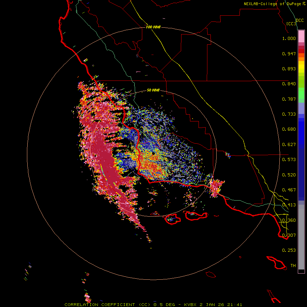
Task: Pick the light pink segment atop color bar
Action: pos(301,36)
